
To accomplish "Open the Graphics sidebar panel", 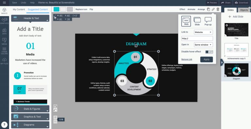I will [4, 21].
